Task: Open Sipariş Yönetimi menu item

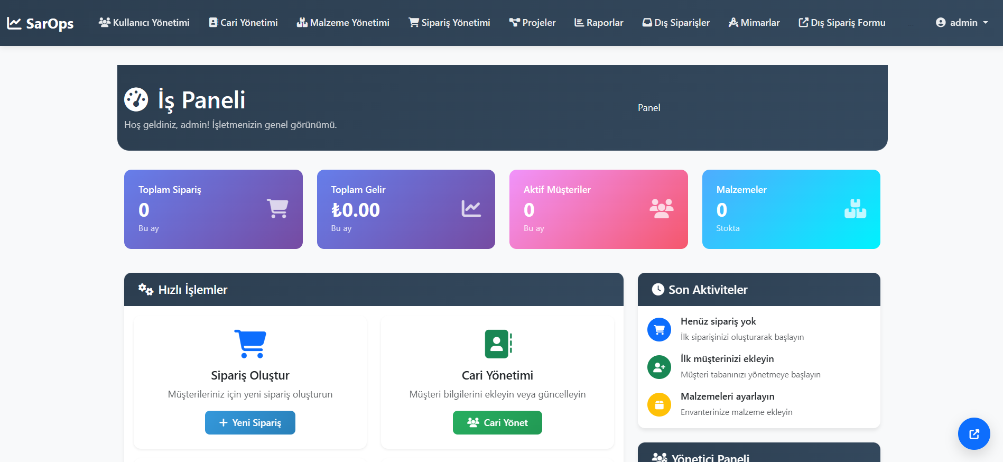Action: point(449,23)
